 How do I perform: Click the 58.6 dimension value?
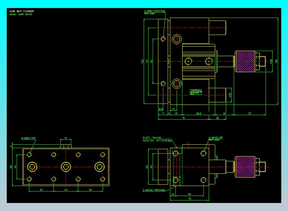(x=199, y=114)
